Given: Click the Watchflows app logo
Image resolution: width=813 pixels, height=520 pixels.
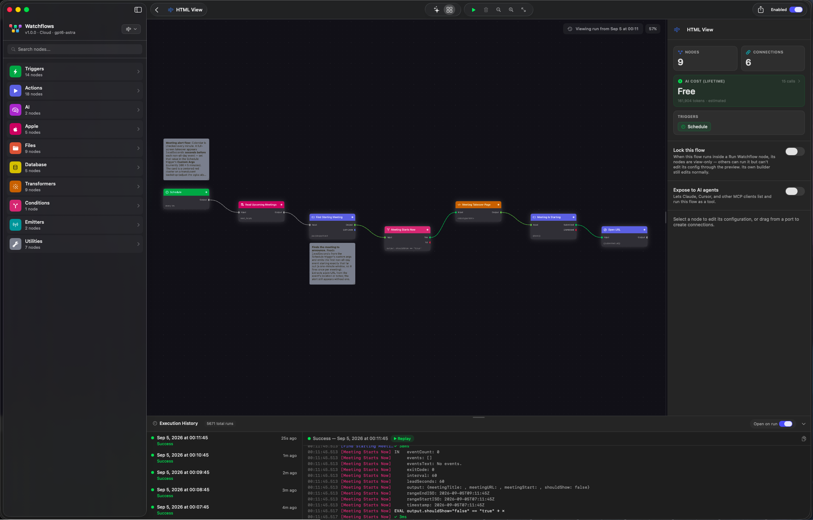Looking at the screenshot, I should point(15,29).
